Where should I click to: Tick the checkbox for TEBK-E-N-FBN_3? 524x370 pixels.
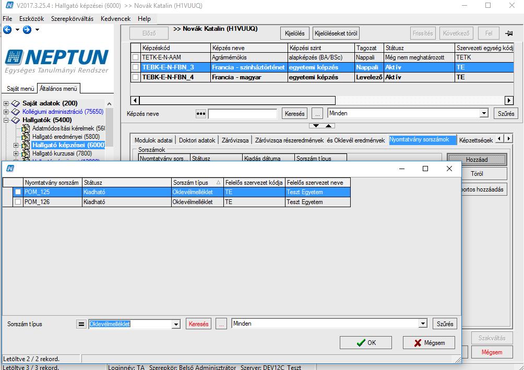click(x=135, y=67)
